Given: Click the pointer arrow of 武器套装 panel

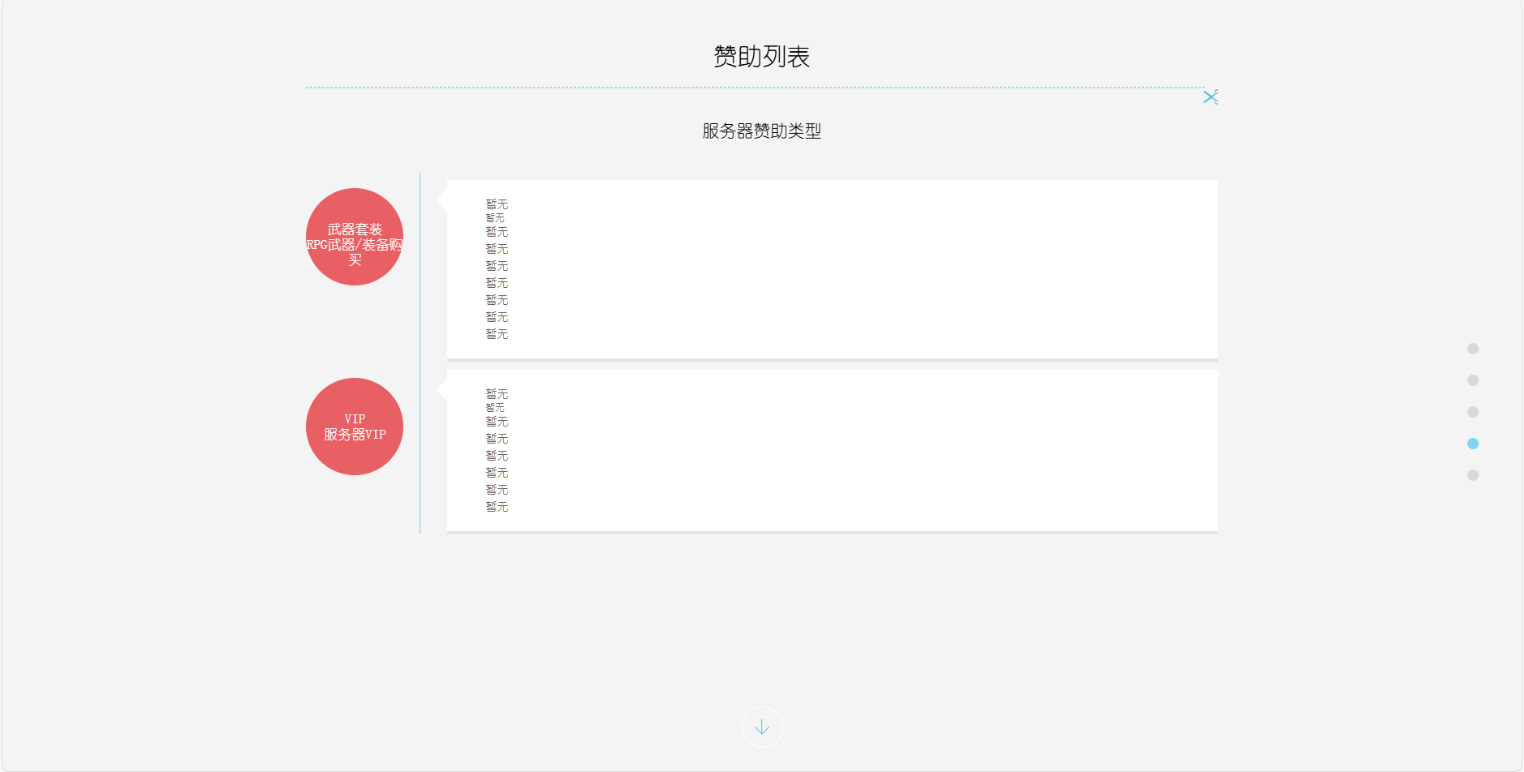Looking at the screenshot, I should [442, 200].
